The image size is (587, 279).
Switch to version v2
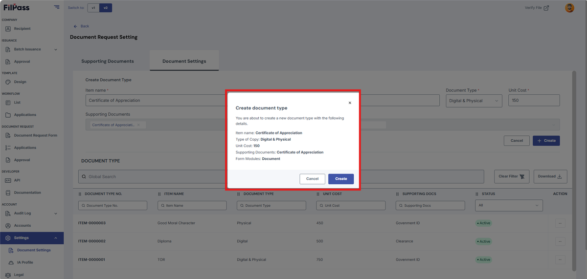[x=106, y=8]
